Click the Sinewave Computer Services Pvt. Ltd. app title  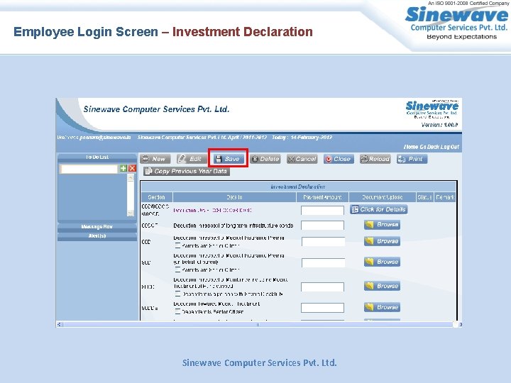click(156, 109)
